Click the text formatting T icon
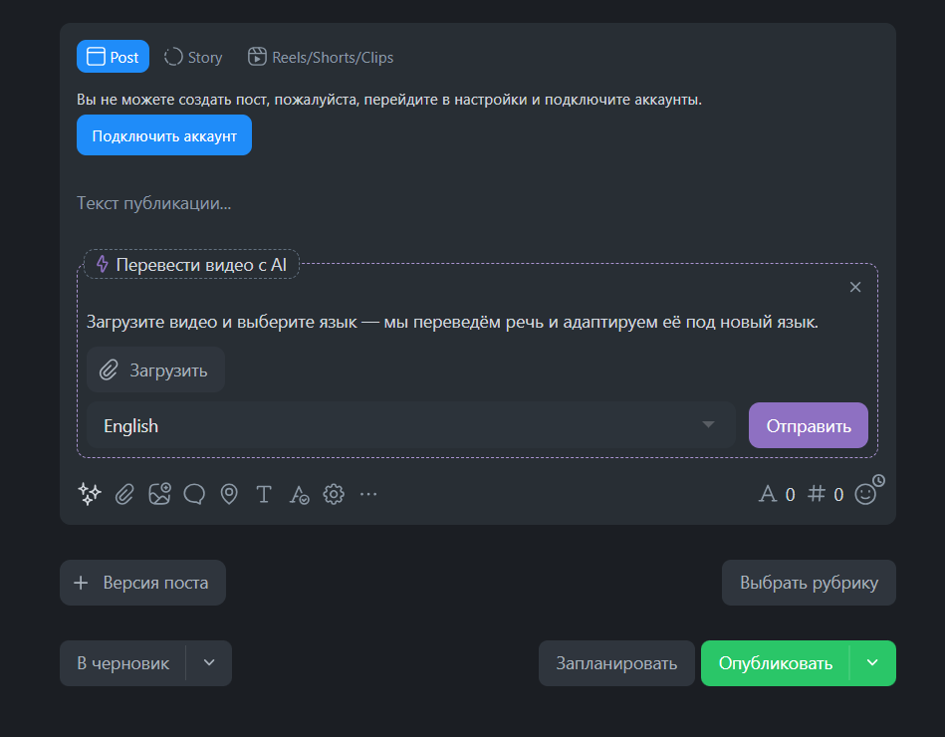Viewport: 945px width, 737px height. [x=264, y=494]
